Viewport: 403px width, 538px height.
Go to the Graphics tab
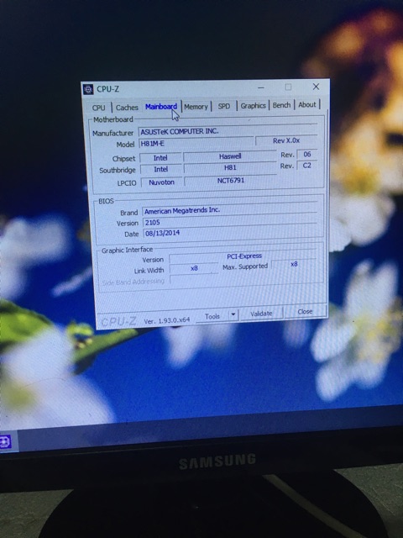(253, 105)
